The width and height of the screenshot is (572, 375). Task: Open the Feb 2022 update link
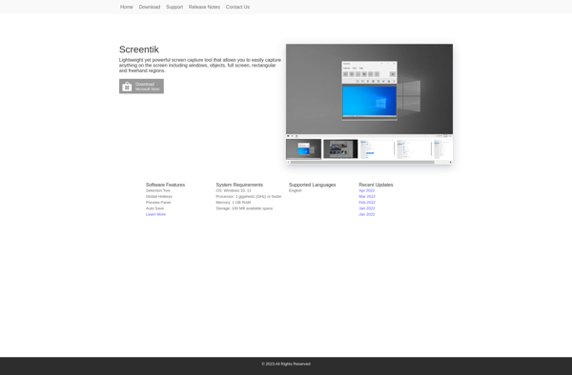367,203
